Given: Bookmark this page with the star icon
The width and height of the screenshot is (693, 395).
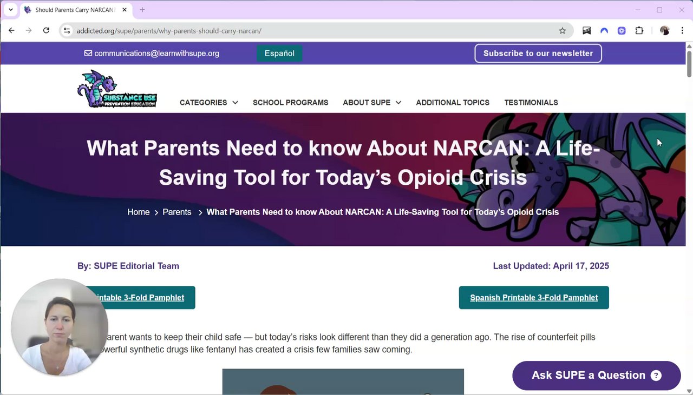Looking at the screenshot, I should 563,31.
